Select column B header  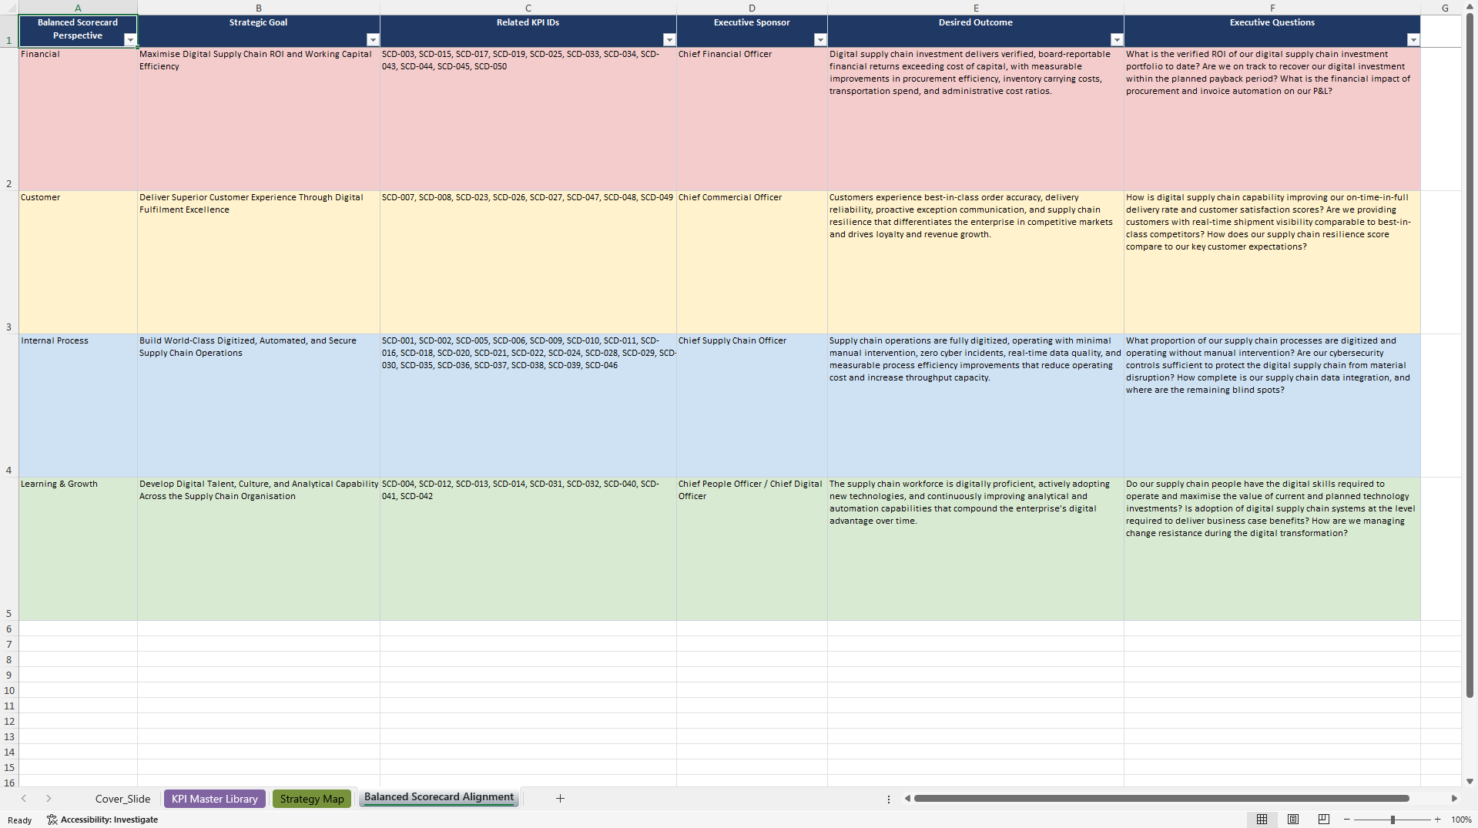tap(259, 8)
